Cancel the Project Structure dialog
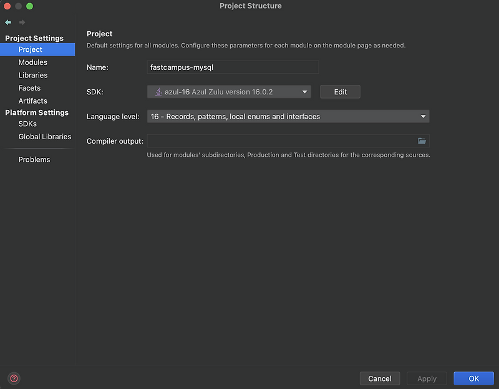 click(380, 378)
